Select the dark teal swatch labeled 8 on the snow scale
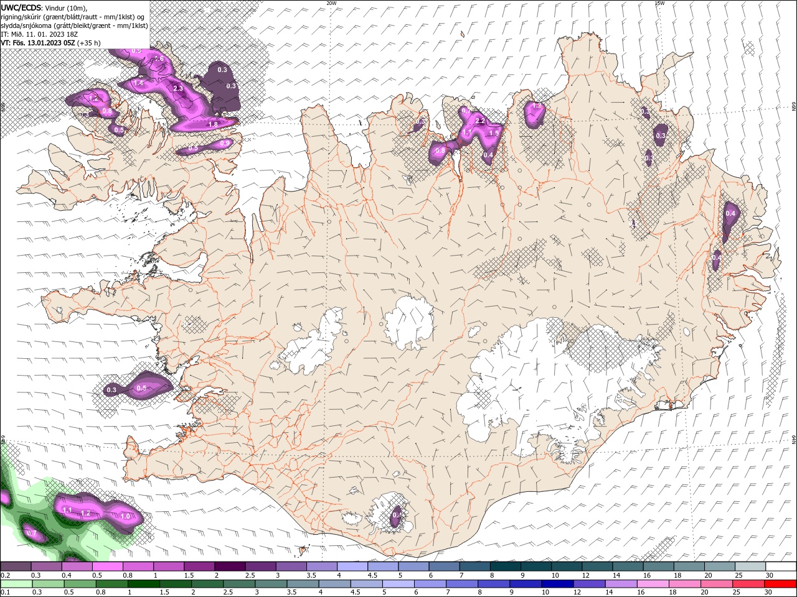Screen dimensions: 797x597 (505, 566)
